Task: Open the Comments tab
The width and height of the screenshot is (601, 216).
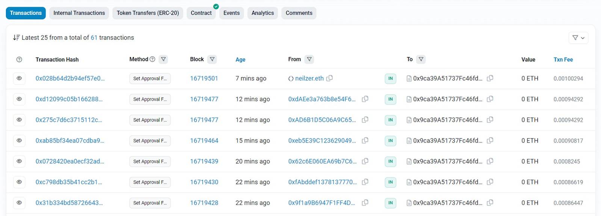Action: pyautogui.click(x=299, y=13)
